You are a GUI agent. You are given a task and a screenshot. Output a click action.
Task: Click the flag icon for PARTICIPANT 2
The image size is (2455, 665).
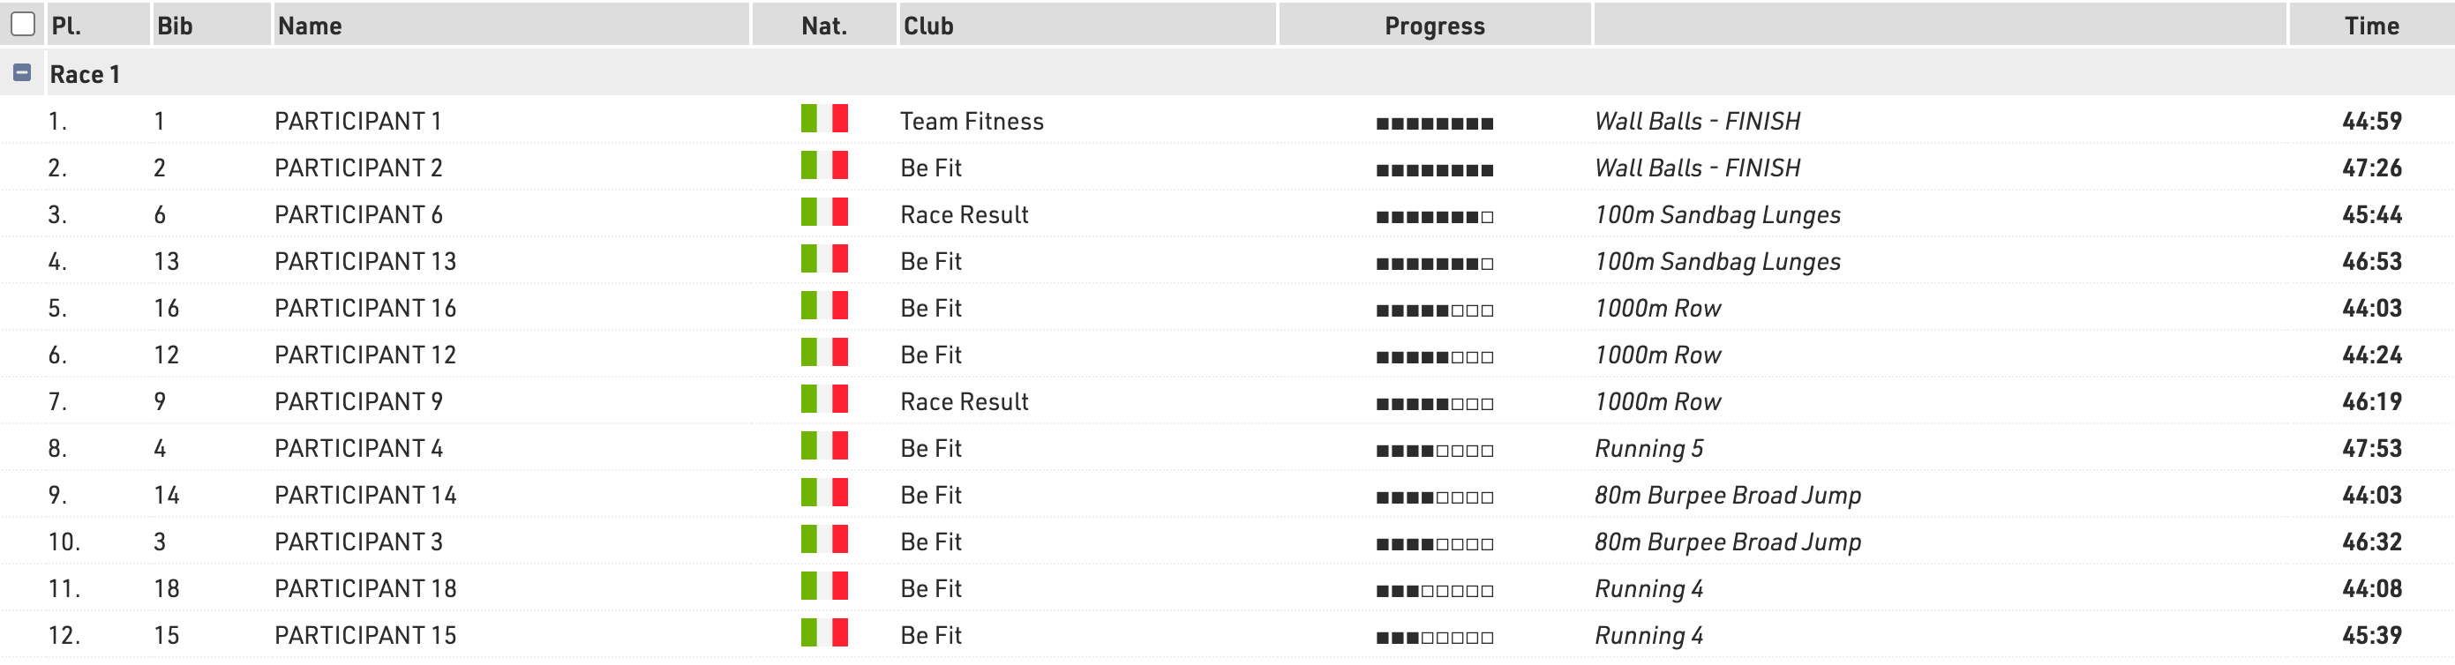tap(823, 166)
